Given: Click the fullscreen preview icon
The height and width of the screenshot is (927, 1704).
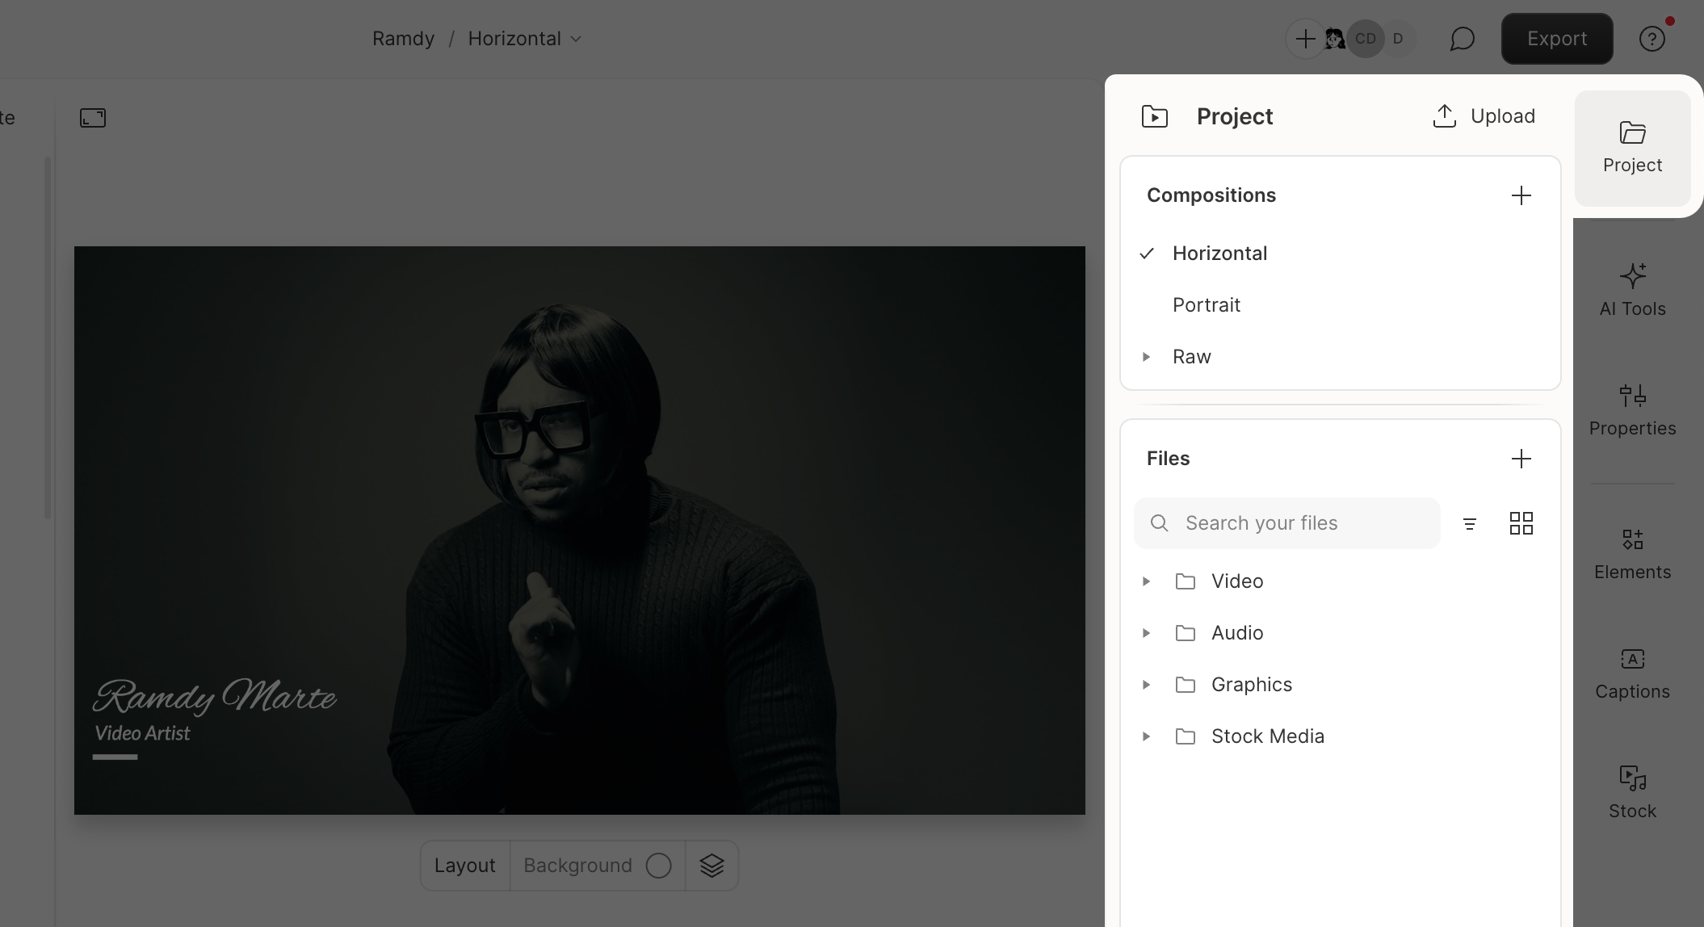Looking at the screenshot, I should [x=93, y=118].
